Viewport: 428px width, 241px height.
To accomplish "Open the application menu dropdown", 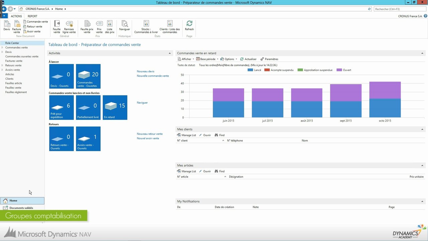I will coord(4,16).
